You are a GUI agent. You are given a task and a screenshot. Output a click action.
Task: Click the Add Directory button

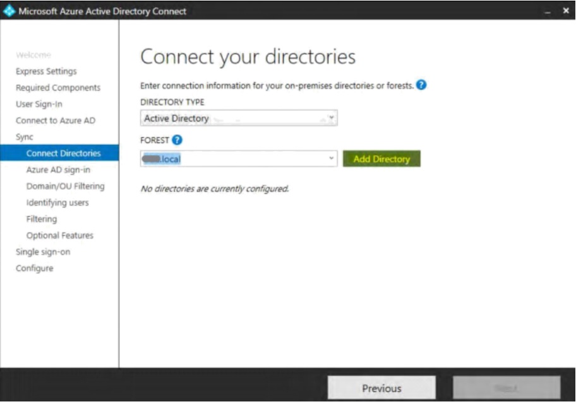tap(381, 159)
